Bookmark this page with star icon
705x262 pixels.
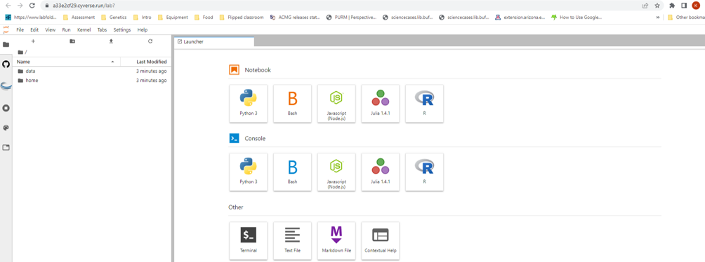(x=657, y=6)
